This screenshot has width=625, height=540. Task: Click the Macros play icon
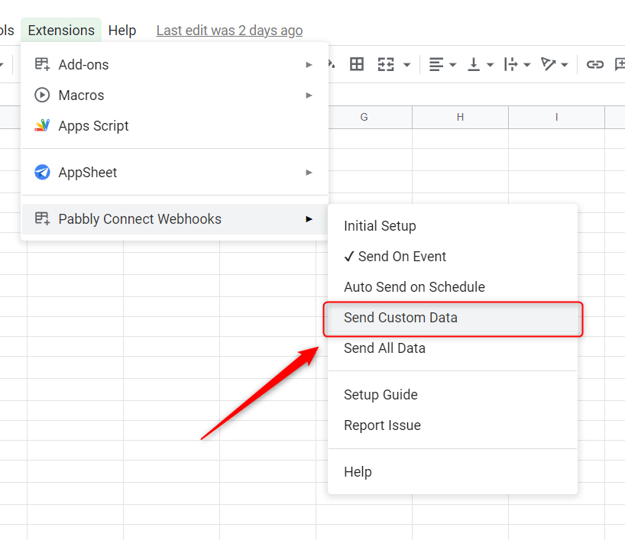pyautogui.click(x=42, y=95)
